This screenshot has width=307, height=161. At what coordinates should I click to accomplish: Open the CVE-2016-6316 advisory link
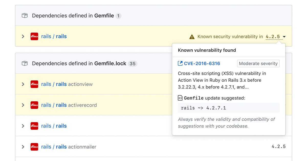202,63
